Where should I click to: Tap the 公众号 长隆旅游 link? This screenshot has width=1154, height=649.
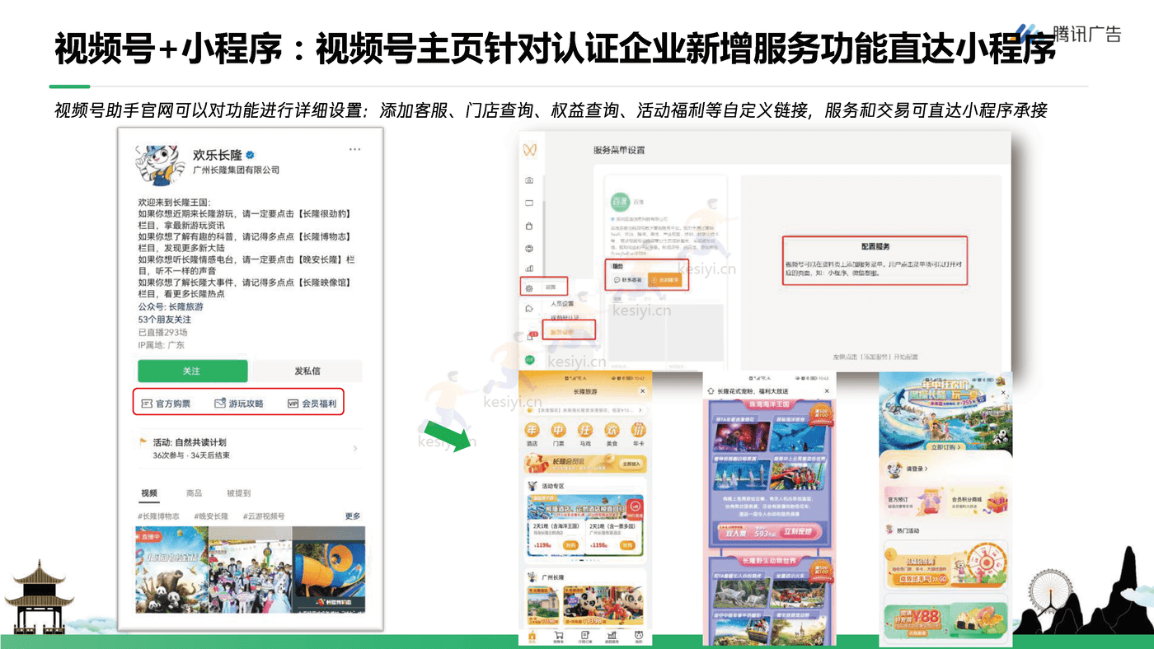pos(171,306)
